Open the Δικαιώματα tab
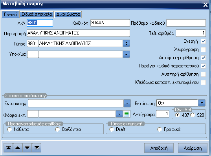211x156 pixels. (x=68, y=14)
